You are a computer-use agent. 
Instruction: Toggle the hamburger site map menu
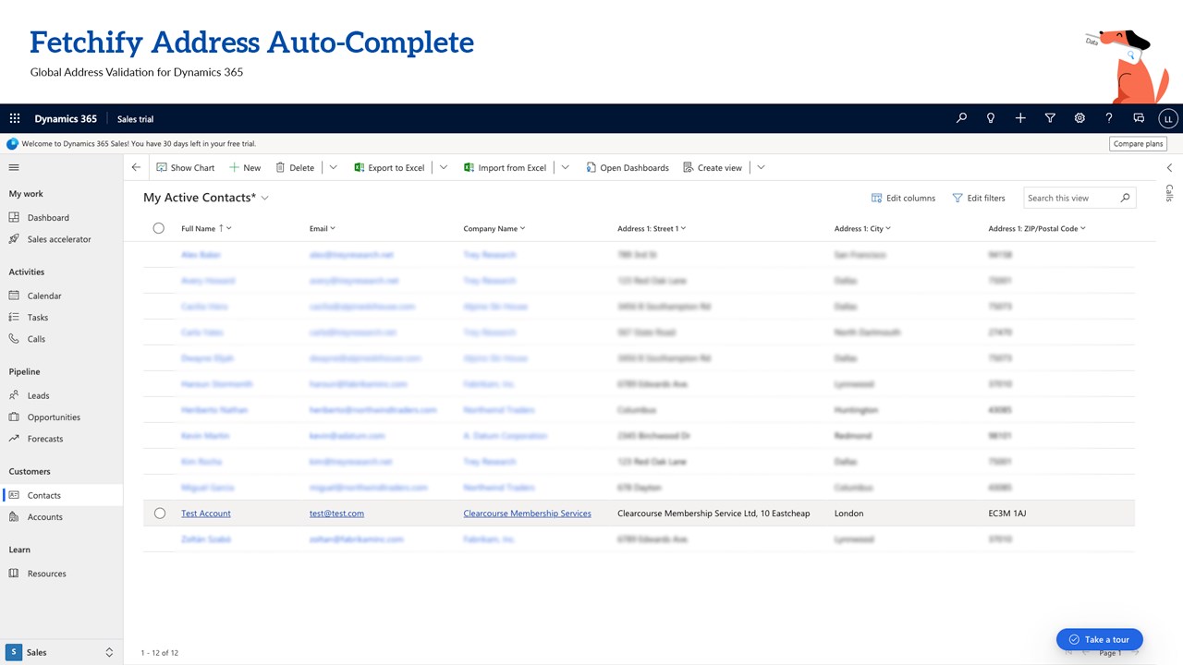(14, 167)
